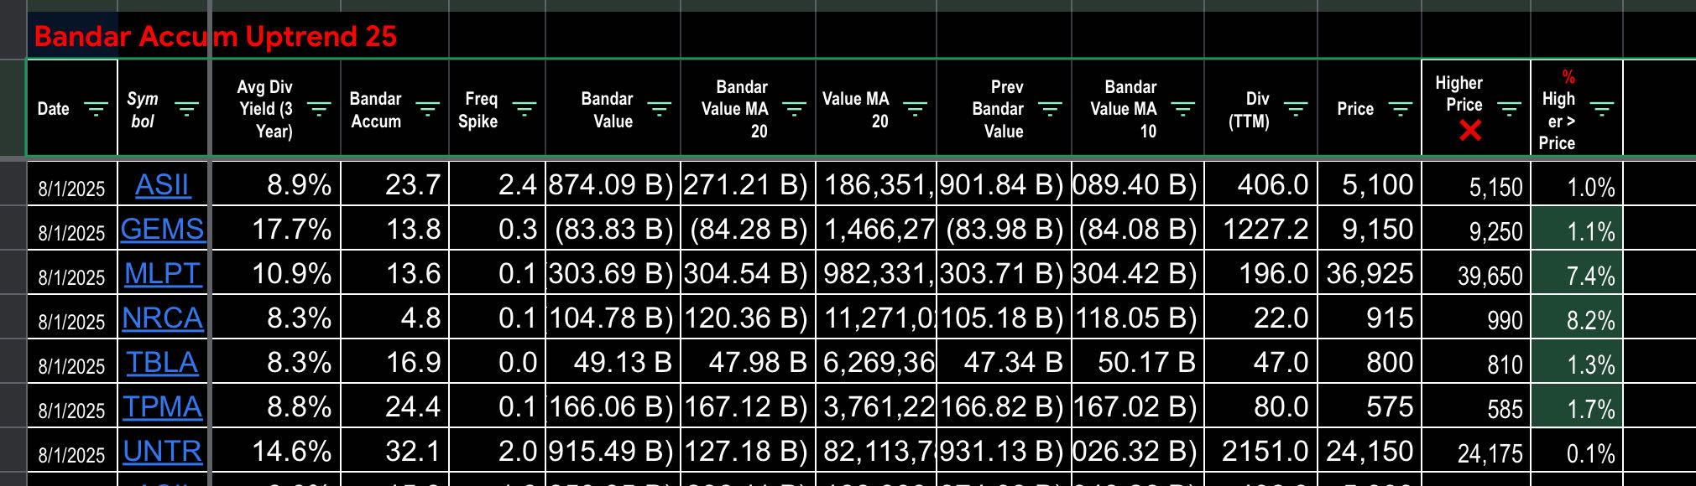The image size is (1696, 486).
Task: Select GEMS Bandar Value MA 10 cell
Action: pos(1138,229)
